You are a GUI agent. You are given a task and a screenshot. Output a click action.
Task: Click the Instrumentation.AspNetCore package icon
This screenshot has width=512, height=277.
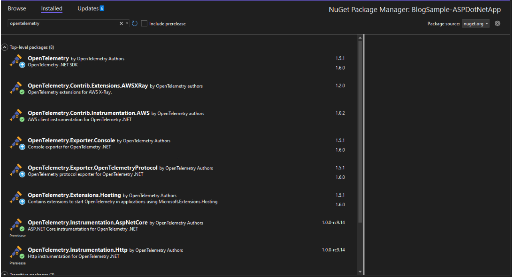pyautogui.click(x=16, y=225)
